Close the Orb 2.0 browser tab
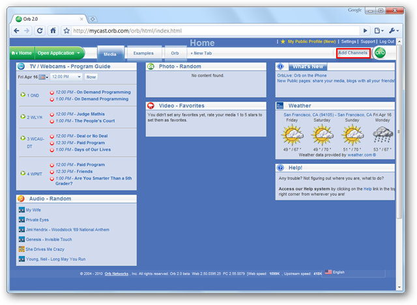Screen dimensions: 417x305 click(x=81, y=19)
